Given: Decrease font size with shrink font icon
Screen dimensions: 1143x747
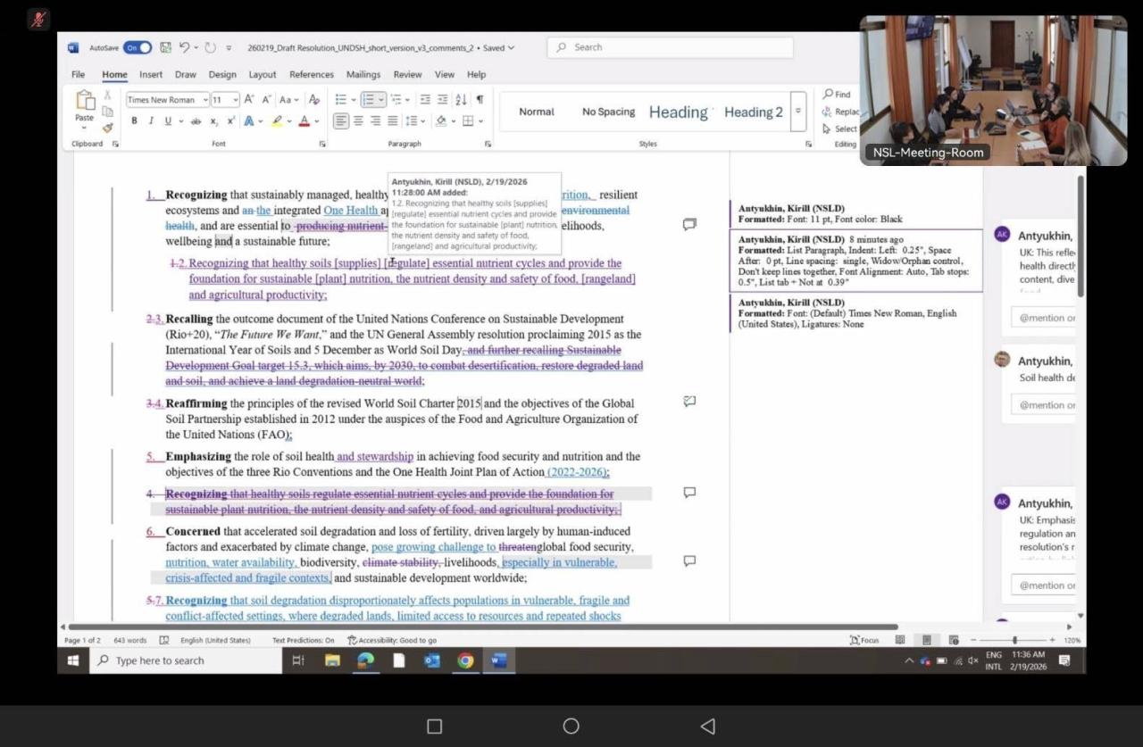Looking at the screenshot, I should click(x=266, y=100).
